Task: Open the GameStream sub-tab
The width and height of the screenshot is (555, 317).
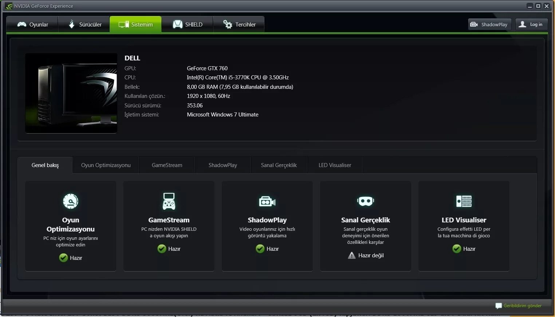Action: (x=167, y=165)
